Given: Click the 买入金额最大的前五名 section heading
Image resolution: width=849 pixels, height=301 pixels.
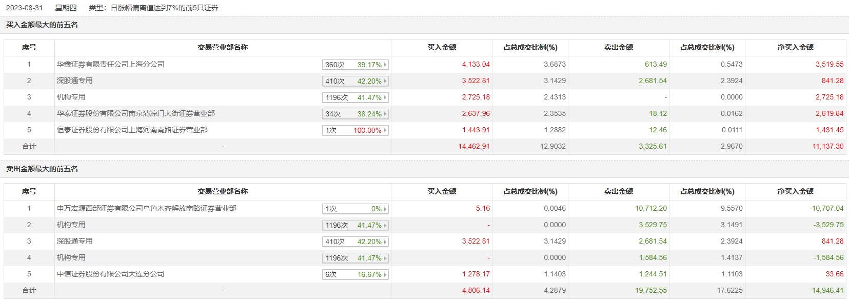Looking at the screenshot, I should 42,25.
